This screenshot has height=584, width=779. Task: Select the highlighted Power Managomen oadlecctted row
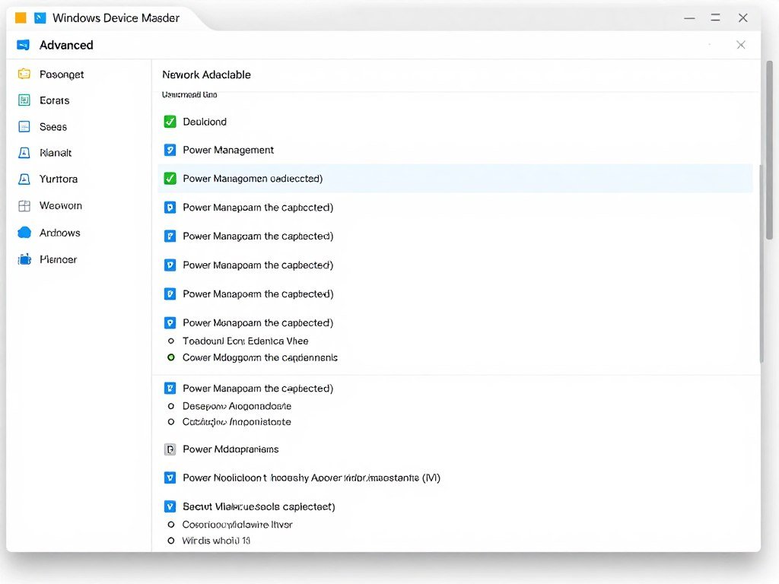point(455,179)
